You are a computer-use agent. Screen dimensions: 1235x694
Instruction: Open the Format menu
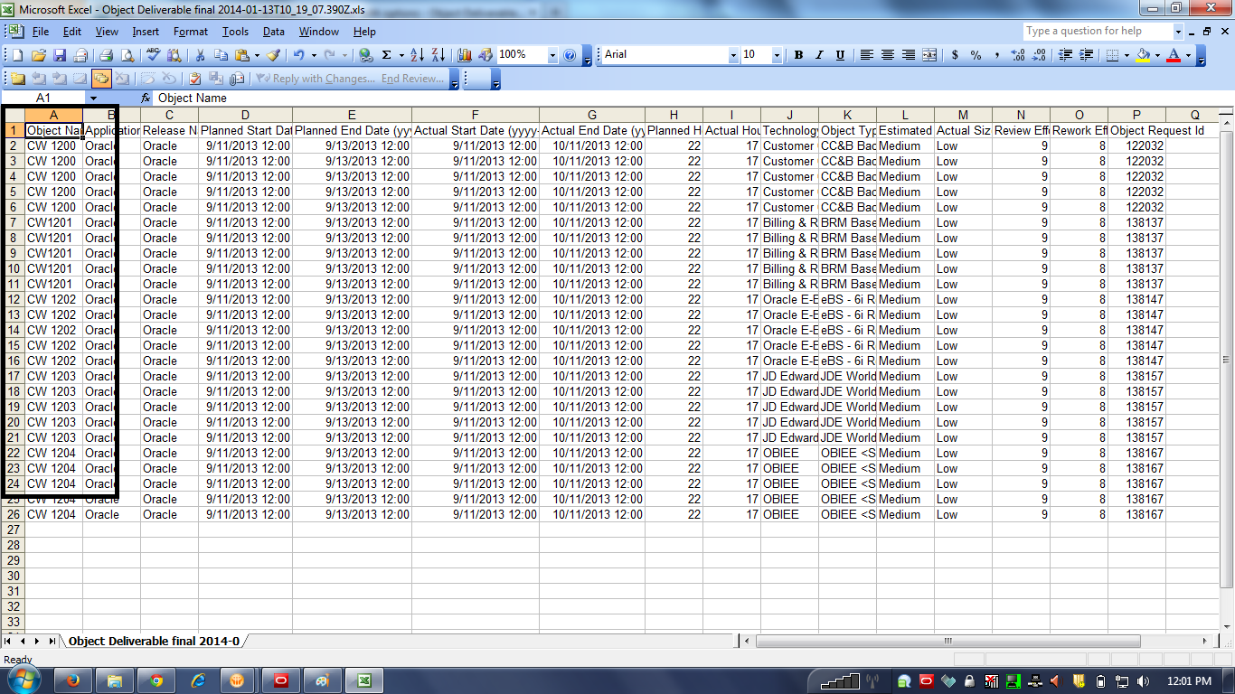pyautogui.click(x=191, y=32)
